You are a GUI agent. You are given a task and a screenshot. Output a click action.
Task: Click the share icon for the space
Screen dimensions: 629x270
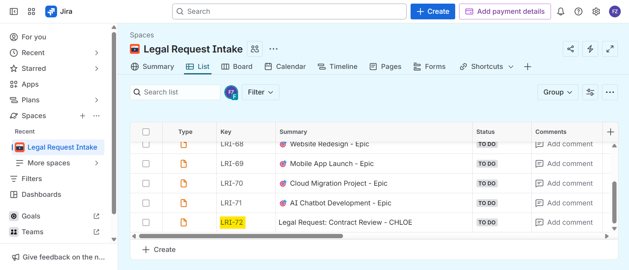[x=570, y=49]
